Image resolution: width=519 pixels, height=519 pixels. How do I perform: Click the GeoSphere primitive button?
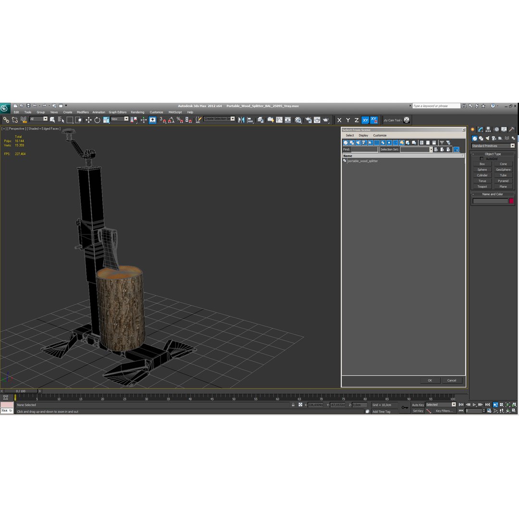coord(503,170)
